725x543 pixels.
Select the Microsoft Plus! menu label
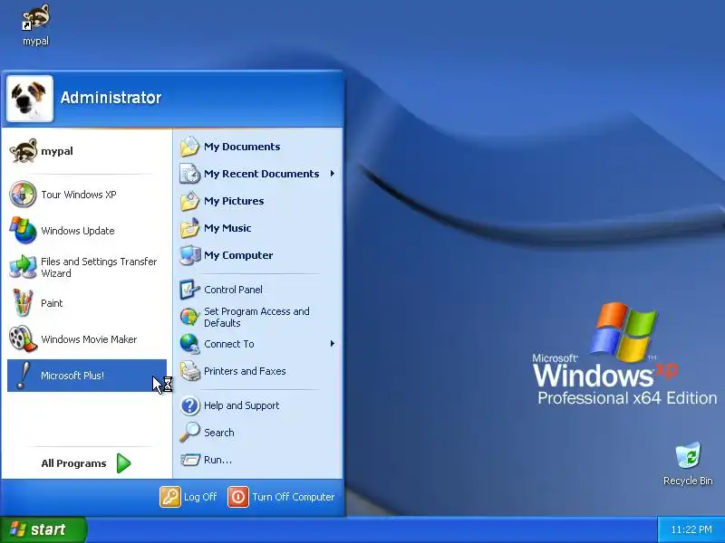[72, 376]
